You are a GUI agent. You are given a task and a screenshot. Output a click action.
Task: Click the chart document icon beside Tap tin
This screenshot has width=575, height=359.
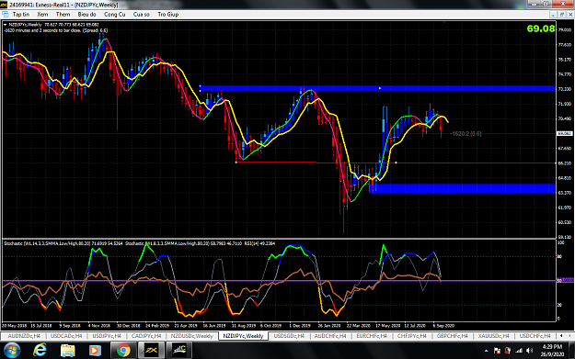point(6,15)
